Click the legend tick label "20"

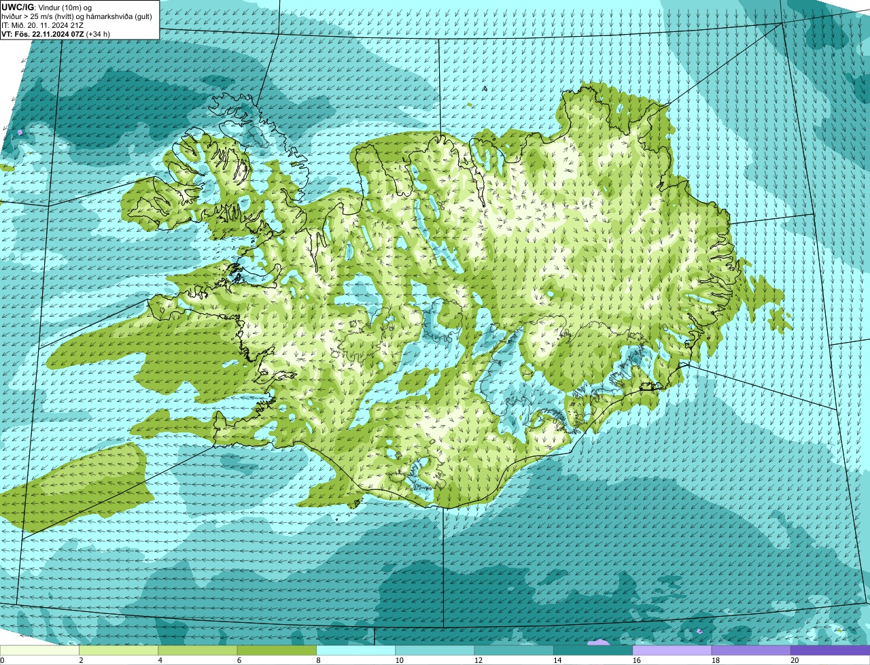coord(795,660)
